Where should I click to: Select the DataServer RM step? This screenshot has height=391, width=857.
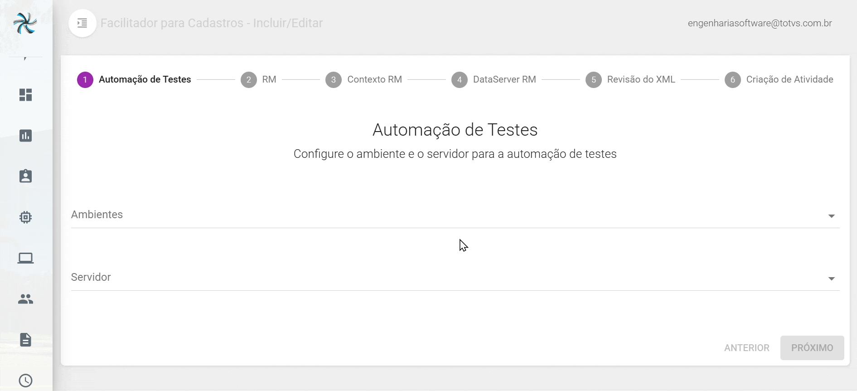494,80
